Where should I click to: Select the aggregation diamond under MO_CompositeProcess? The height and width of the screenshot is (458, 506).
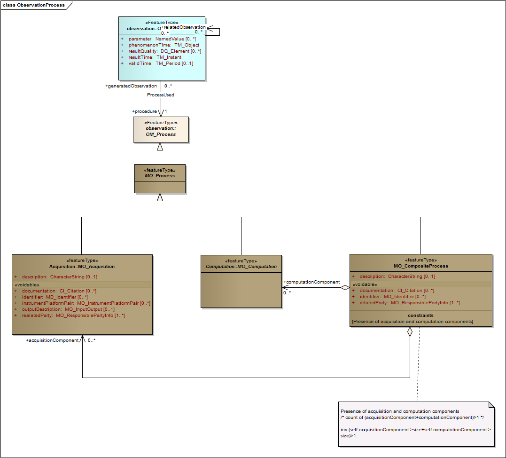click(x=410, y=332)
